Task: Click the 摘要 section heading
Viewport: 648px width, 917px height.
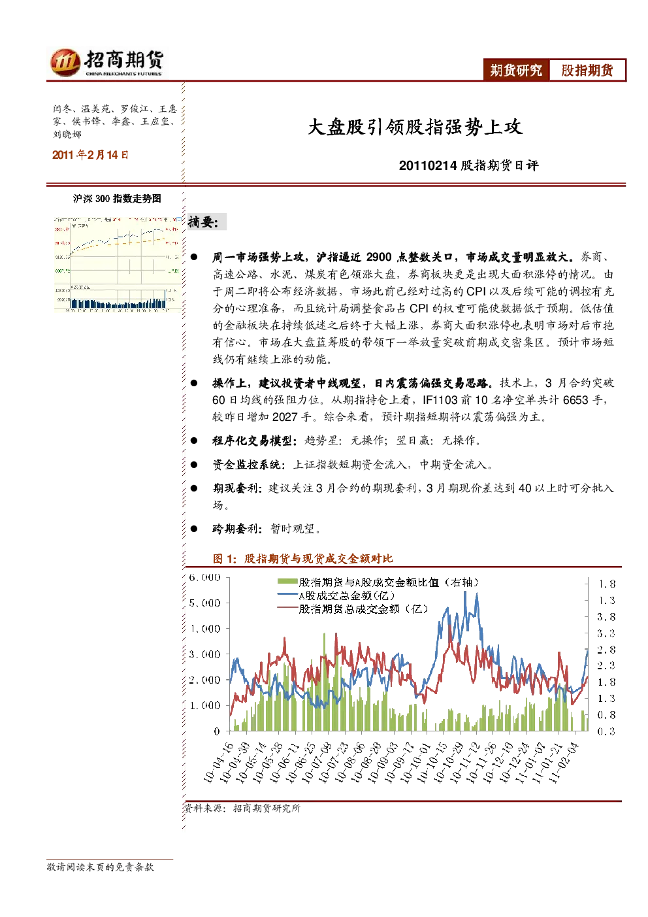Action: 203,222
